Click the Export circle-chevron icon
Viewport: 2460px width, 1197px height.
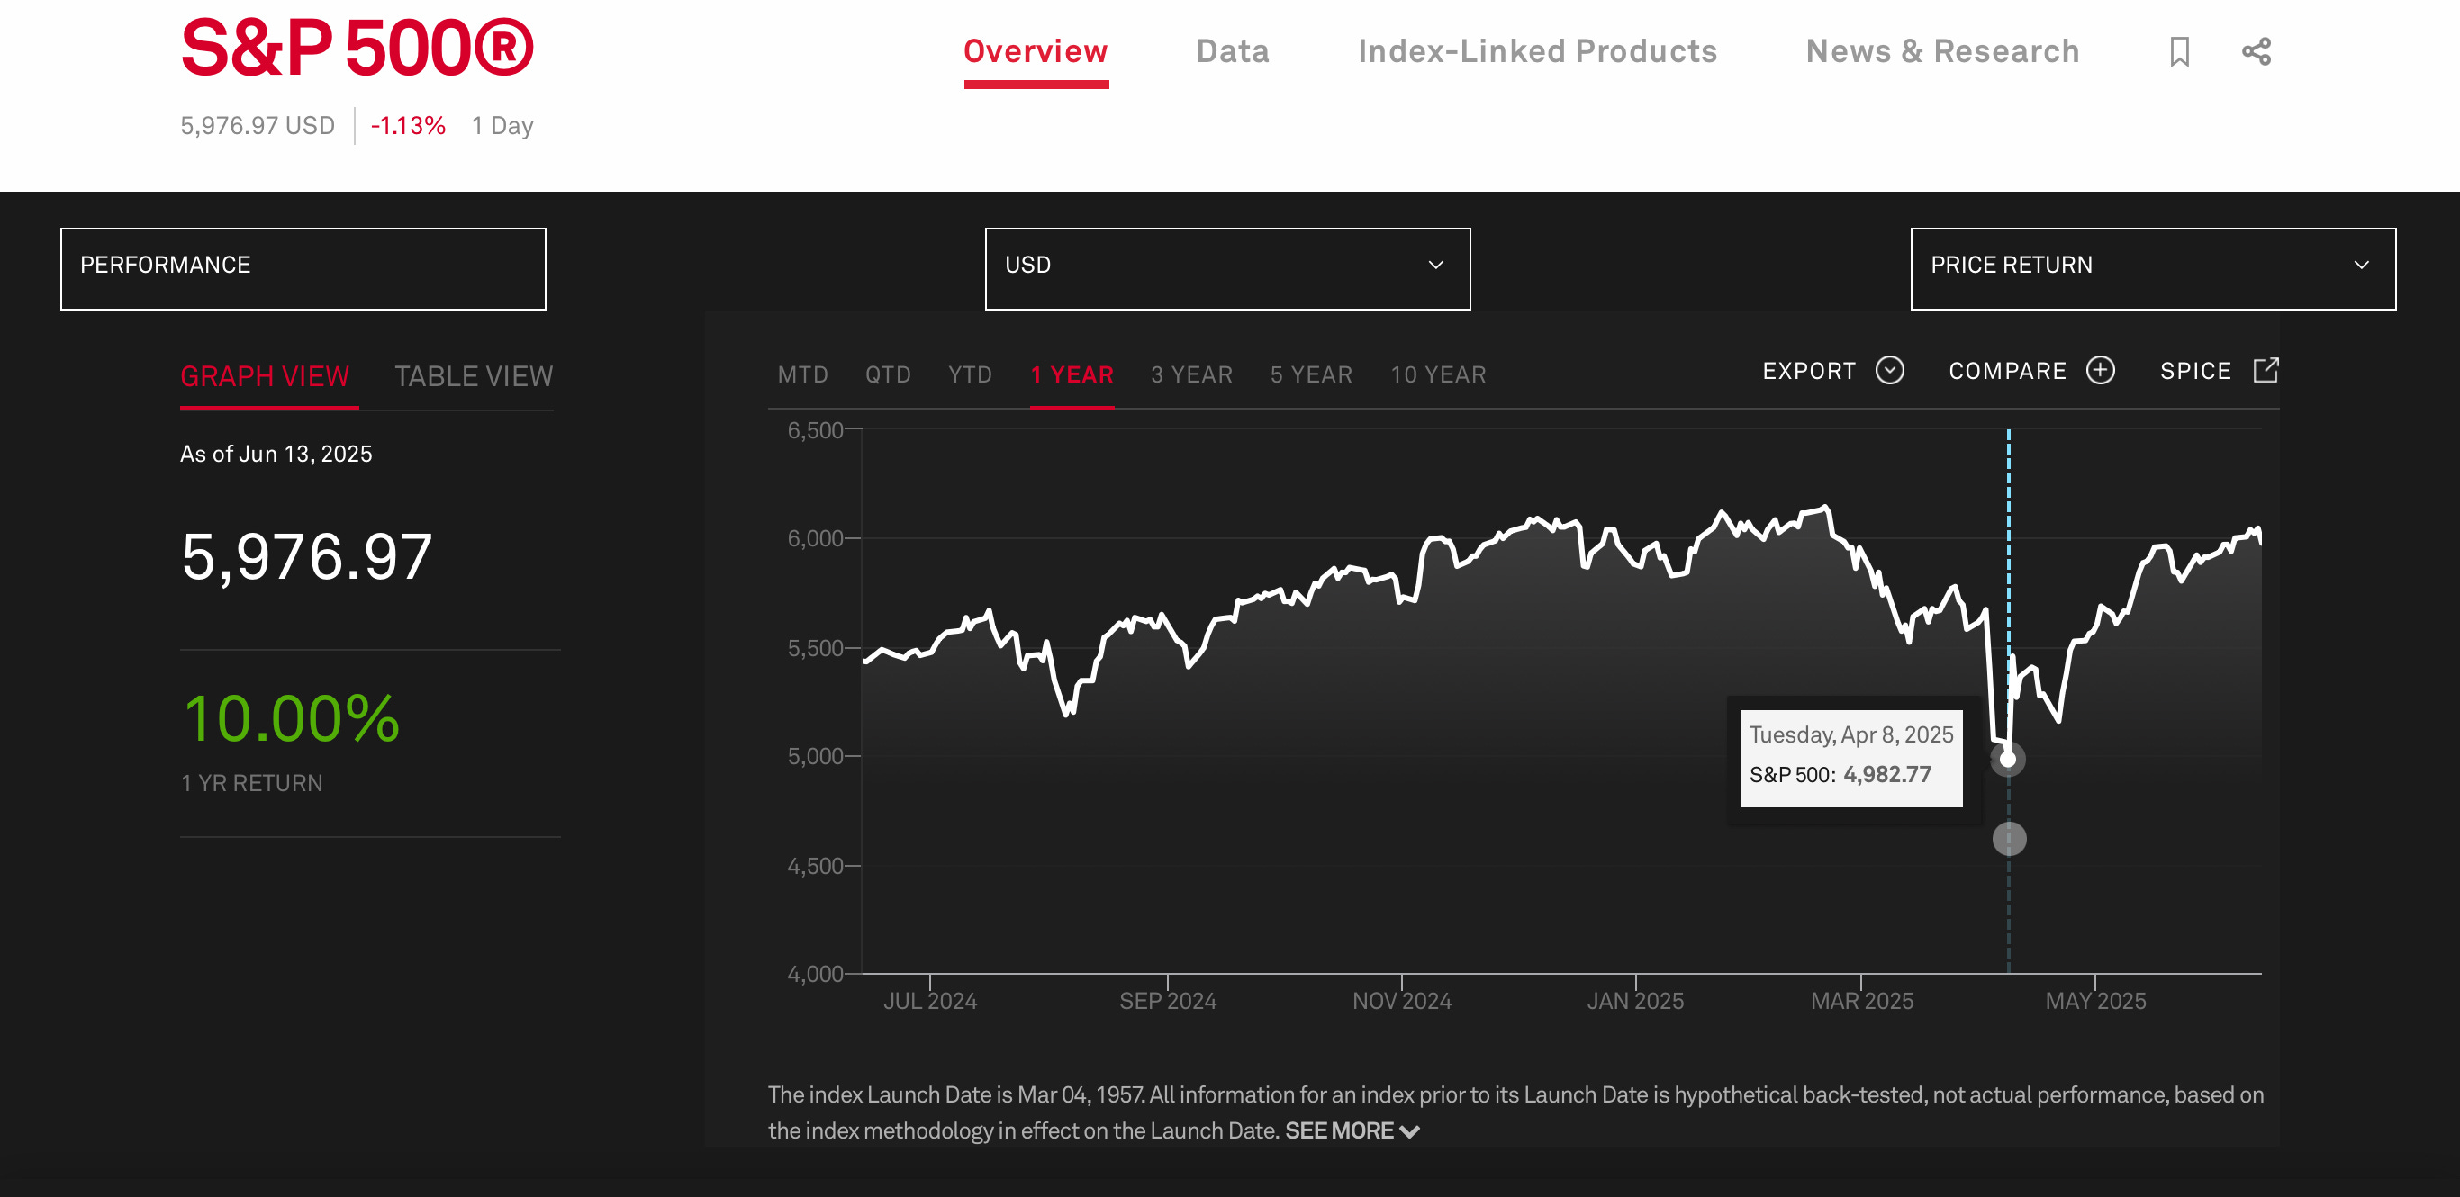(1889, 371)
